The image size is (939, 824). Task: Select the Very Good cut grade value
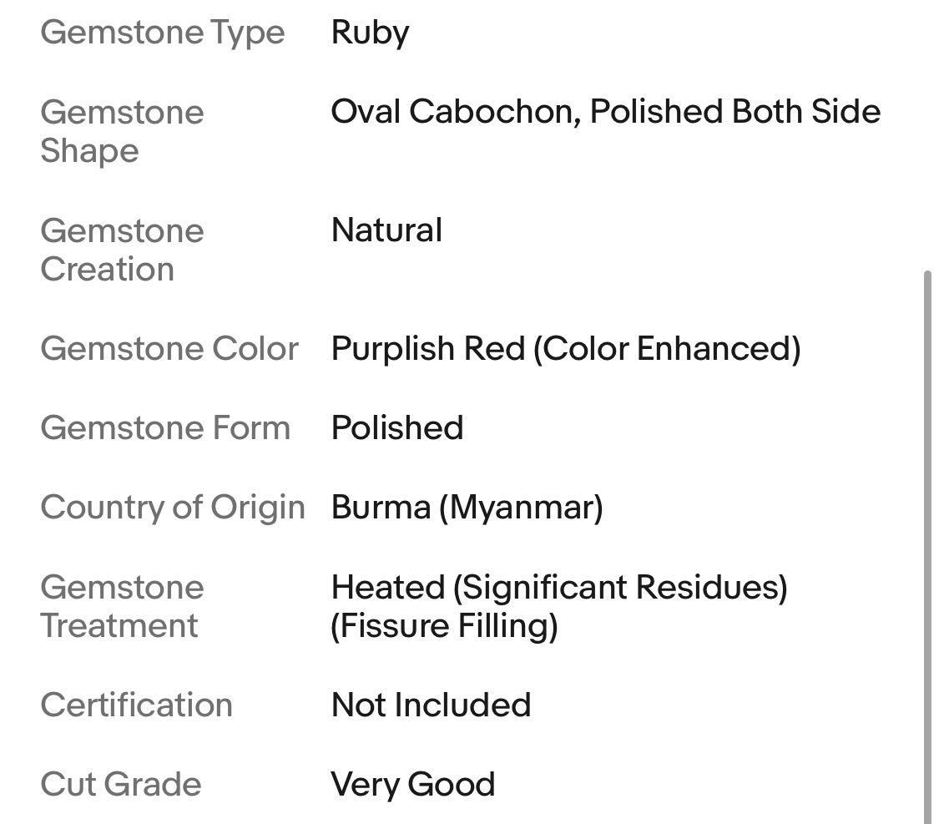pos(412,784)
